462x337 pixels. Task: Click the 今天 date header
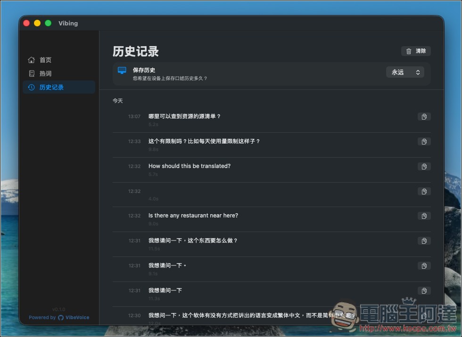point(118,101)
